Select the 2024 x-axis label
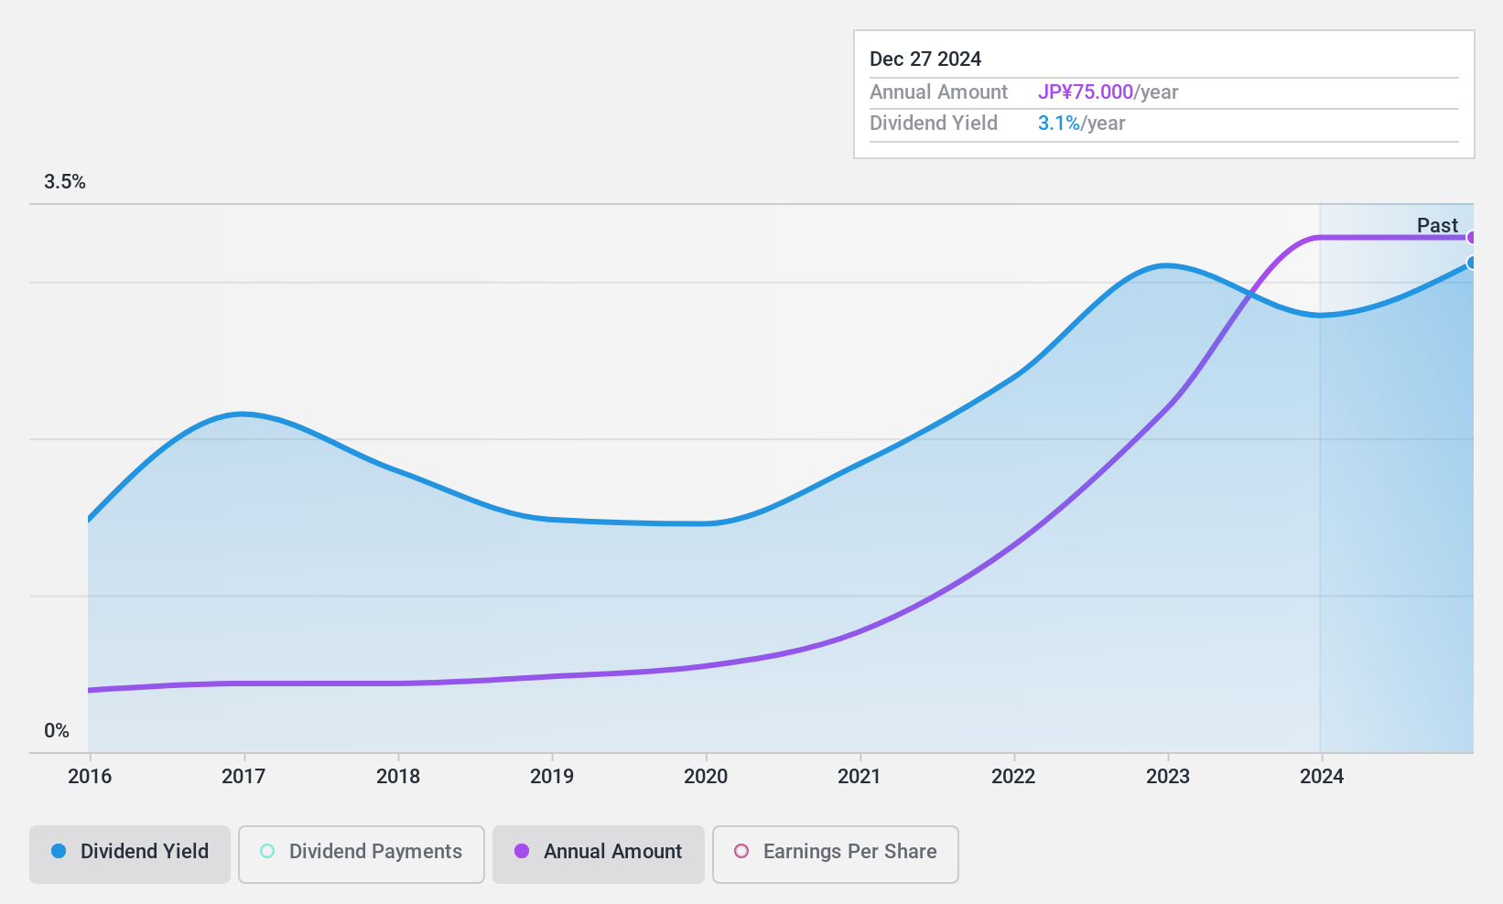 [1322, 777]
